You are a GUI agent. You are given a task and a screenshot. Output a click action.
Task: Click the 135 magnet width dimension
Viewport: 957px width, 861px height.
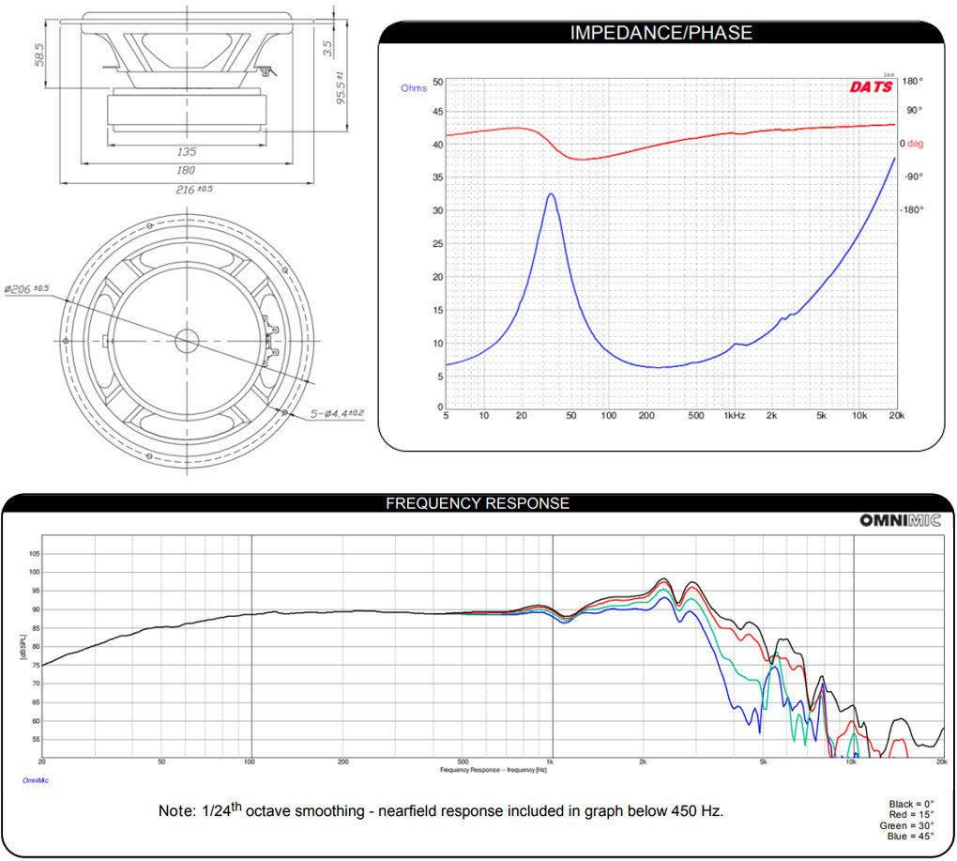click(x=187, y=151)
